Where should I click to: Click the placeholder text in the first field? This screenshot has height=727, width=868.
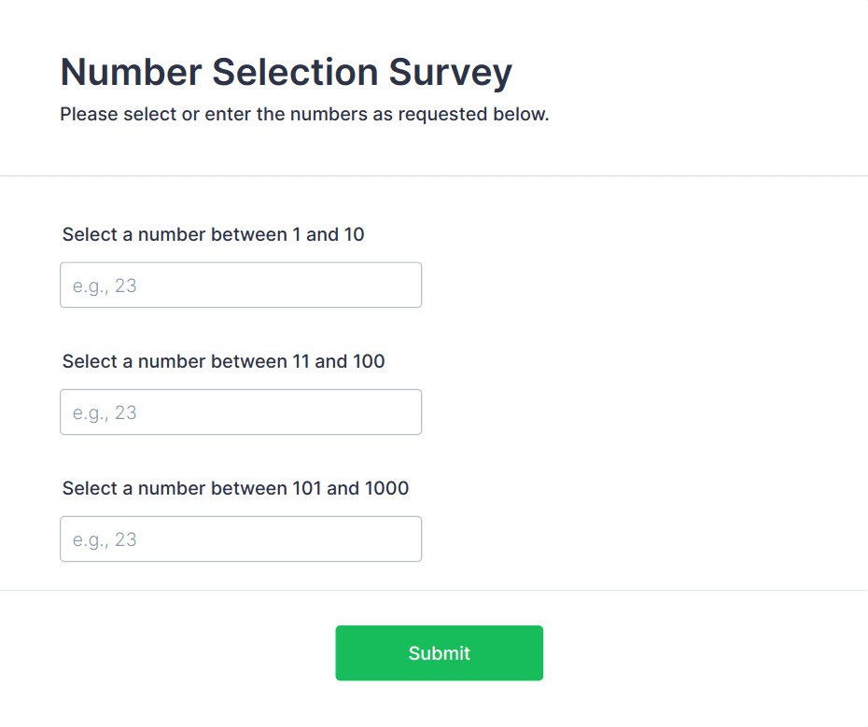tap(105, 286)
